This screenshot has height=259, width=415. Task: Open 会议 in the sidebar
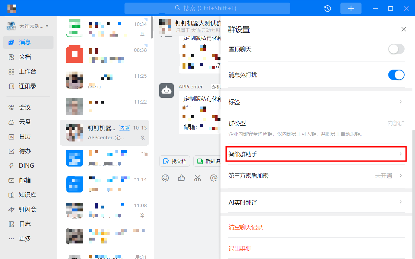tap(28, 107)
